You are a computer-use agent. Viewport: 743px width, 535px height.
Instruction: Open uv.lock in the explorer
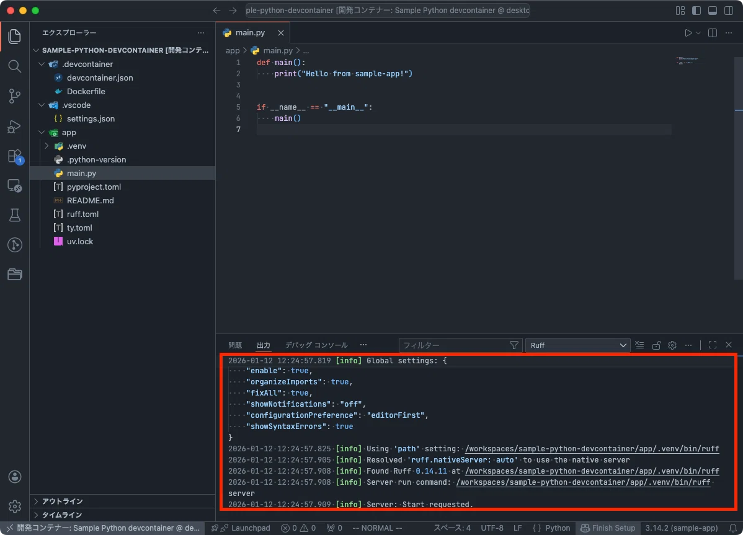click(79, 241)
